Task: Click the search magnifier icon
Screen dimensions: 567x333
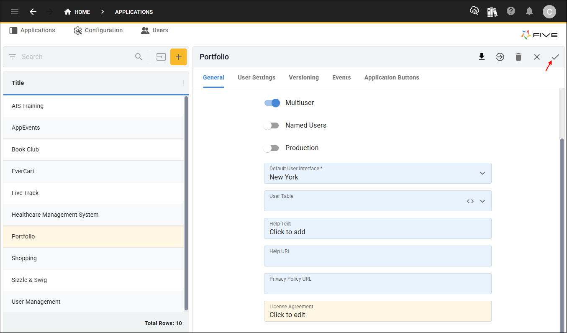Action: [x=139, y=57]
